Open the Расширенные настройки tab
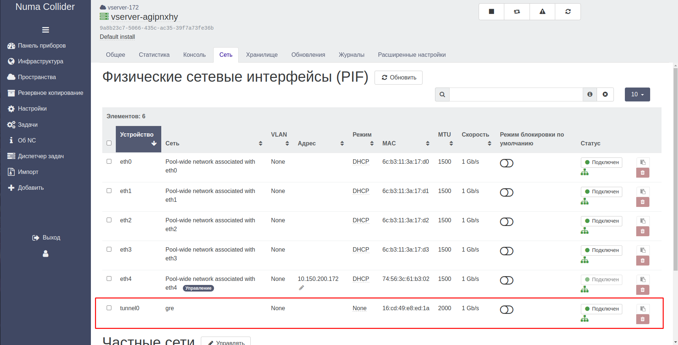Viewport: 678px width, 345px height. click(412, 55)
